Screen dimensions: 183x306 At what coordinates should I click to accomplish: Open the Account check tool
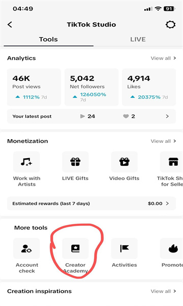(x=26, y=248)
